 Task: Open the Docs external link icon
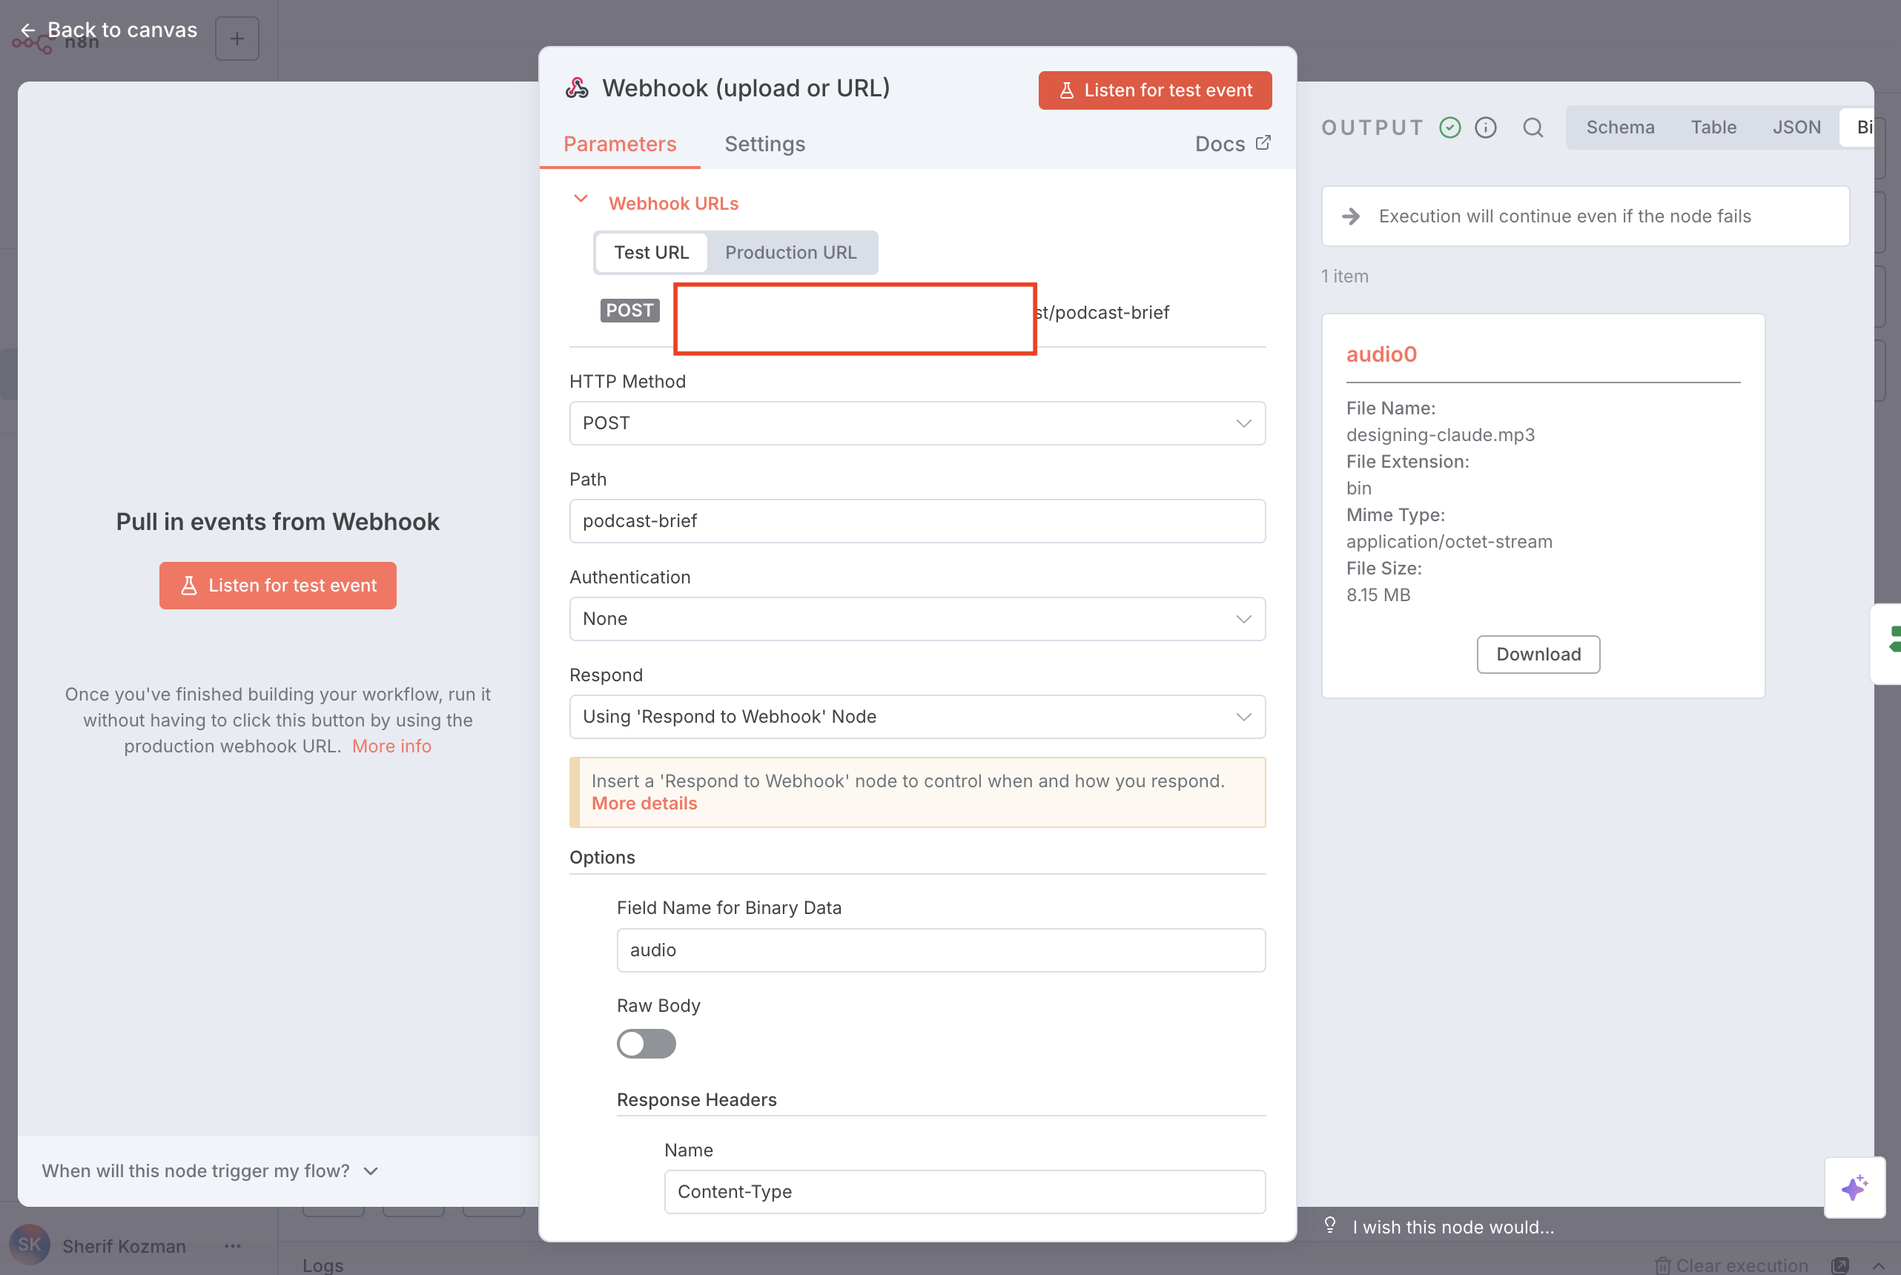1263,143
